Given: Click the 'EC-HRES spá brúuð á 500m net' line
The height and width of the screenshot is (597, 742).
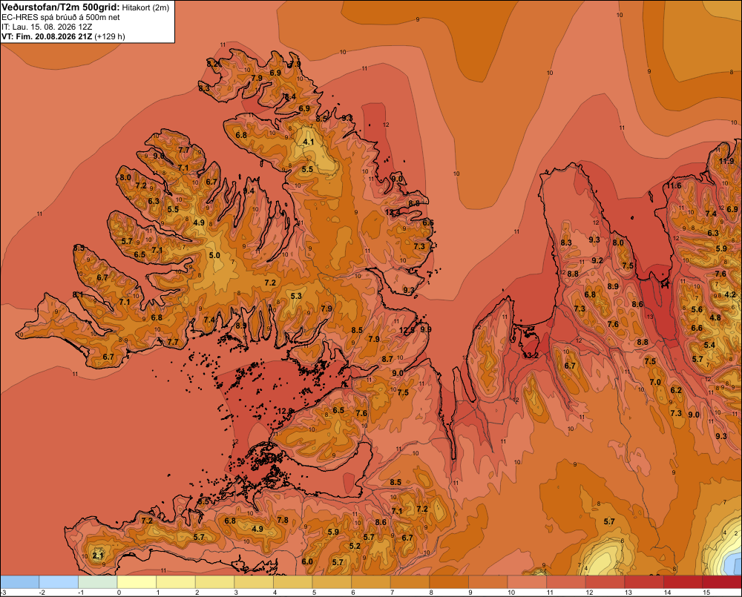Looking at the screenshot, I should (61, 18).
